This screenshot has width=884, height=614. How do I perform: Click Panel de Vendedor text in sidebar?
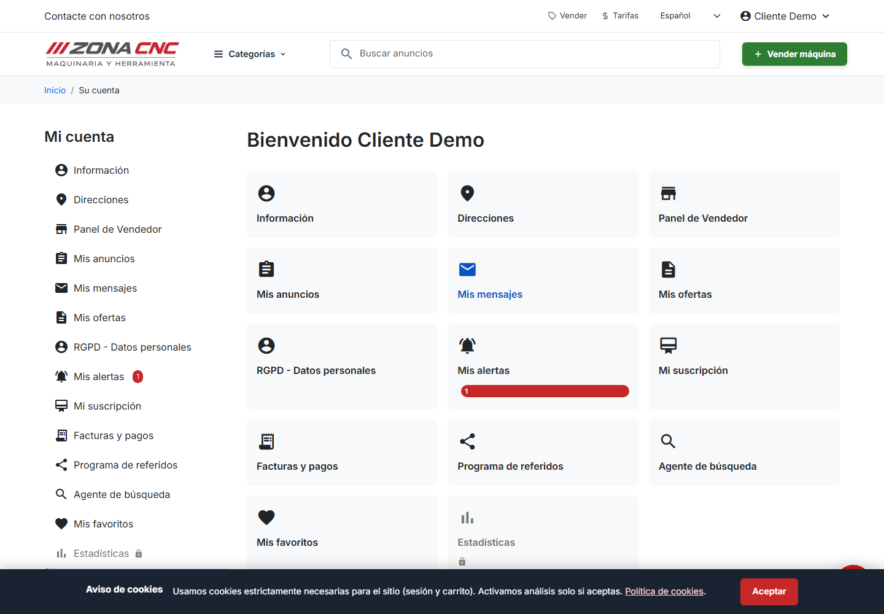tap(118, 229)
